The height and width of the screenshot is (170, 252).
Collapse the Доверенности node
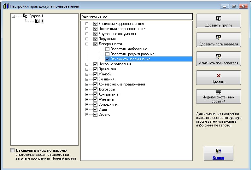87,44
